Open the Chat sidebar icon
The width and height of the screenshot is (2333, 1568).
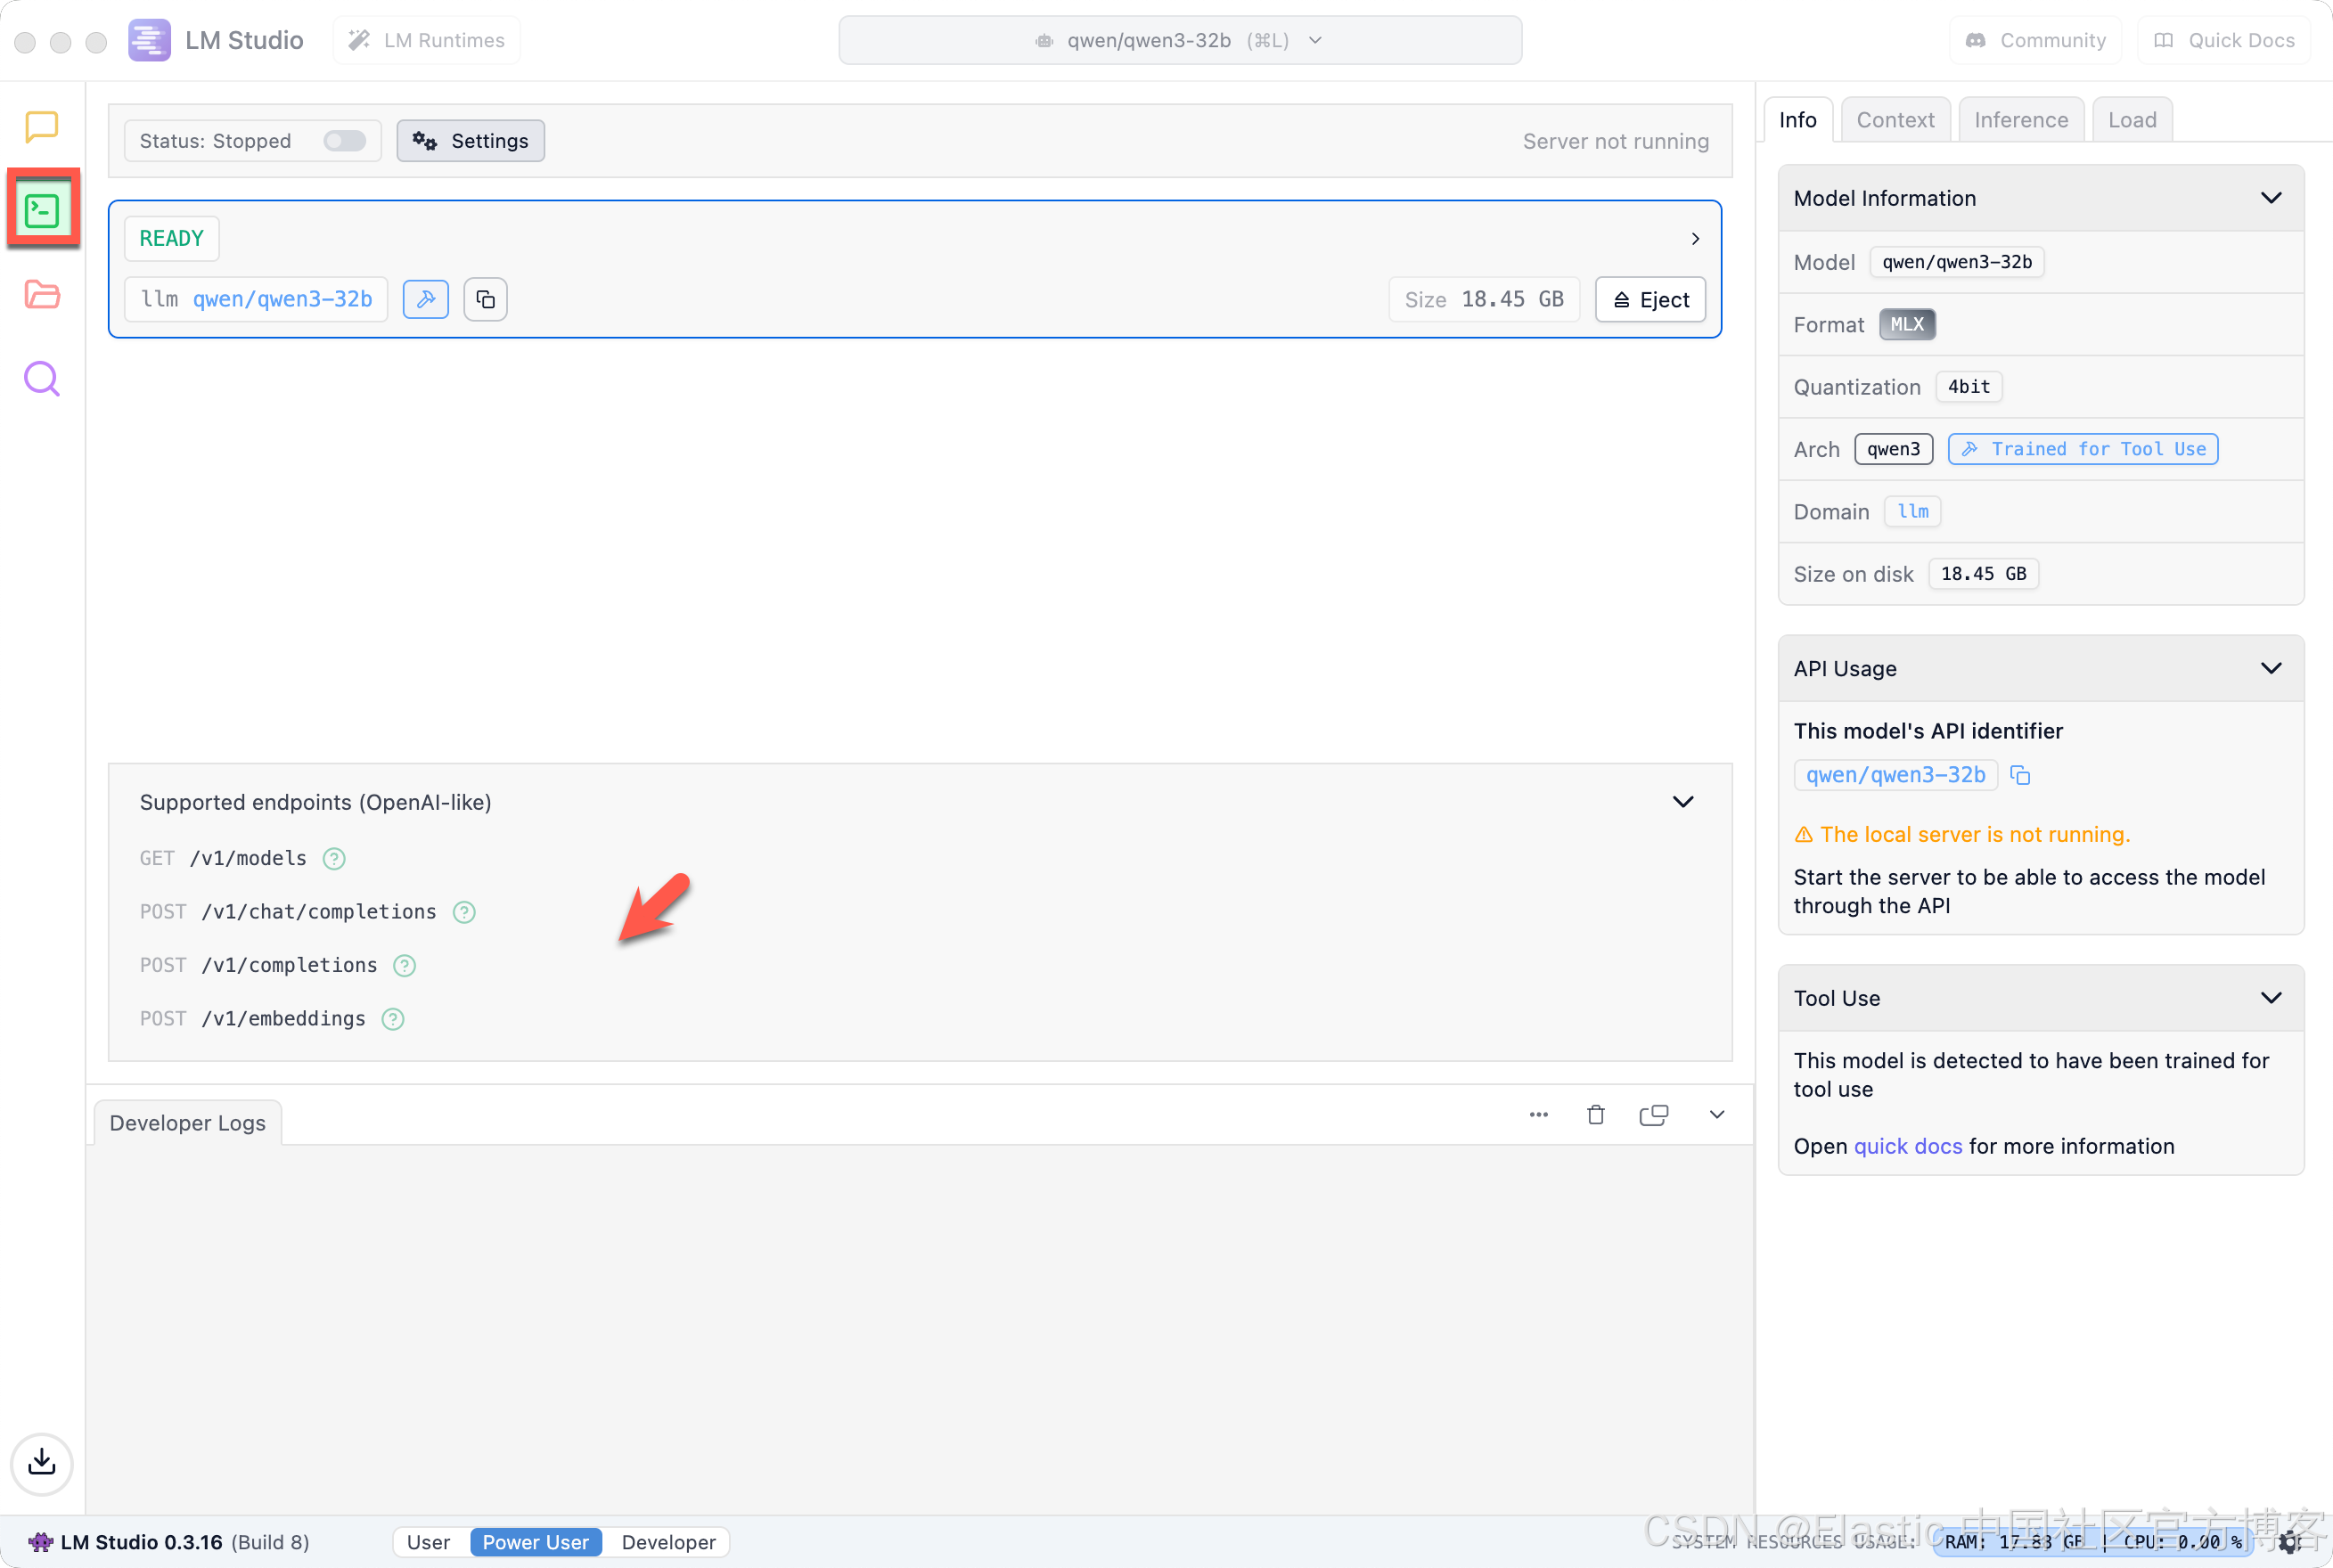point(41,126)
